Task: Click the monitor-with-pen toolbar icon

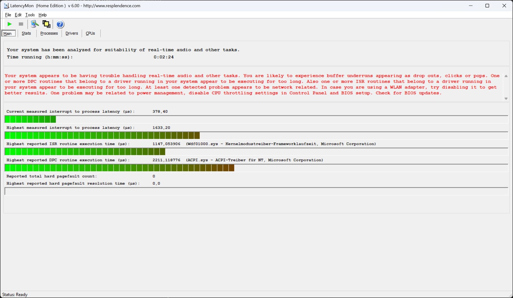Action: (x=34, y=24)
